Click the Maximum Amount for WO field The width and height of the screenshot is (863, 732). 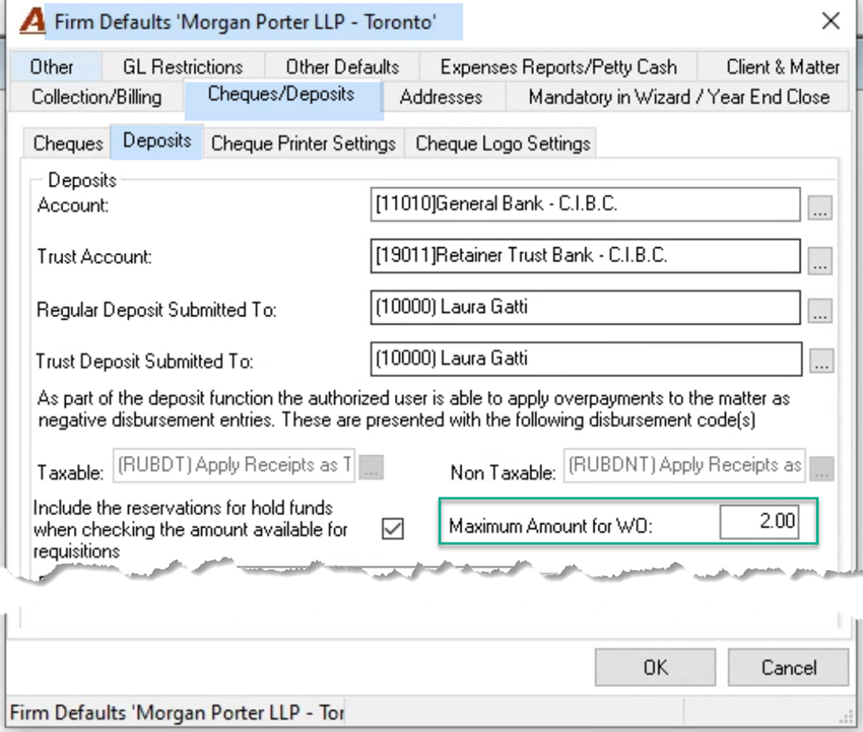point(759,521)
